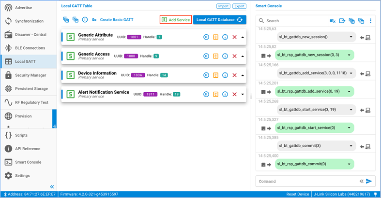
Task: Click the Add Service button
Action: (x=176, y=20)
